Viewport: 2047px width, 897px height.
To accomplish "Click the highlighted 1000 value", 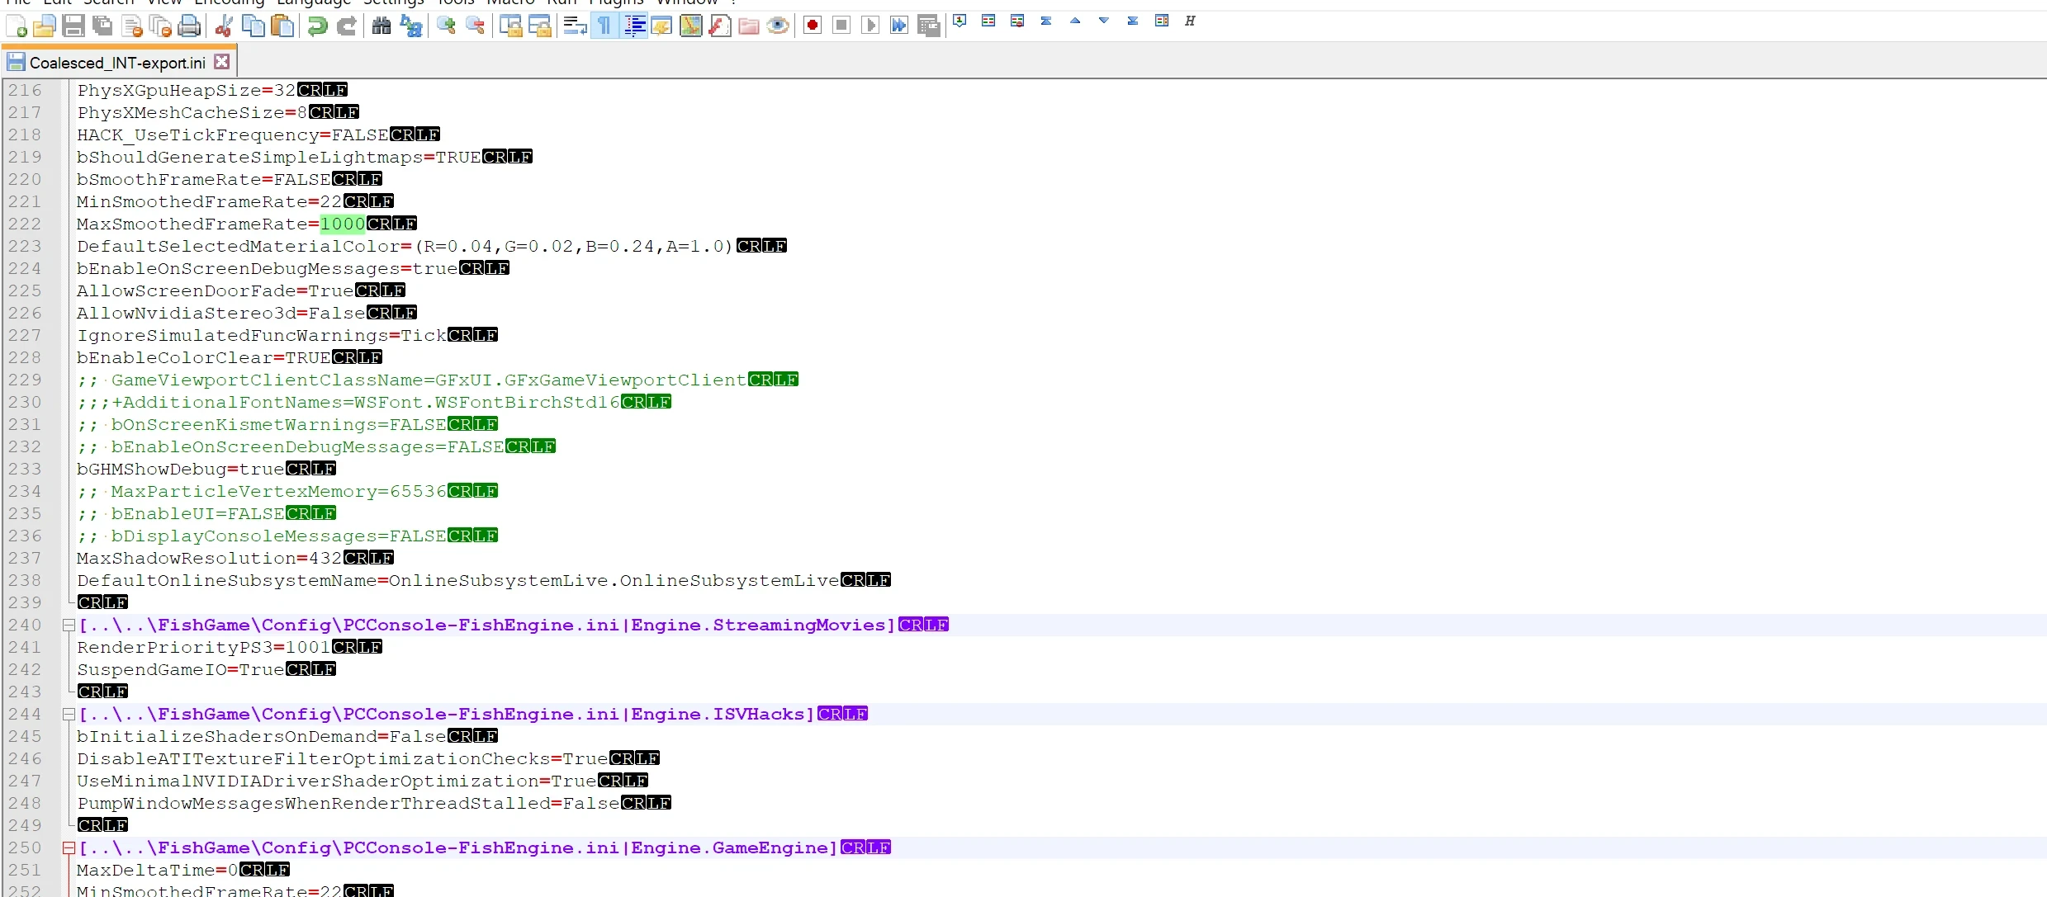I will (x=342, y=224).
